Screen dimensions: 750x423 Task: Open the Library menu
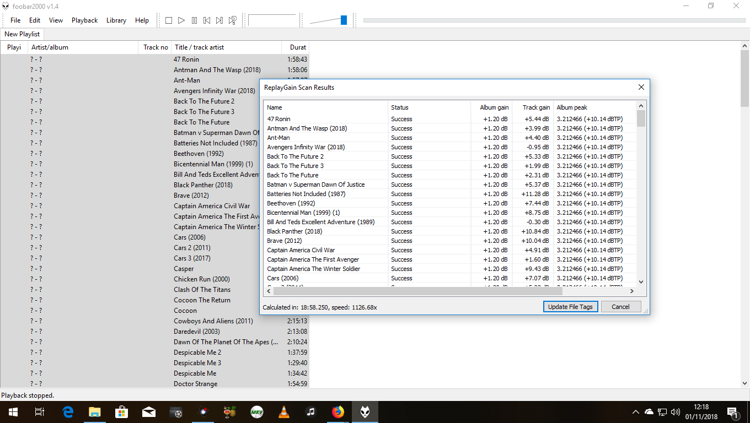click(x=116, y=20)
